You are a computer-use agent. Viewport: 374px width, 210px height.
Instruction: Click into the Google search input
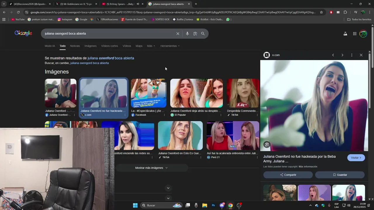tap(108, 34)
